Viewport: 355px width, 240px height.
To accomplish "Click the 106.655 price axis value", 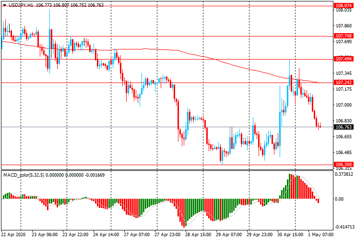I will point(343,137).
